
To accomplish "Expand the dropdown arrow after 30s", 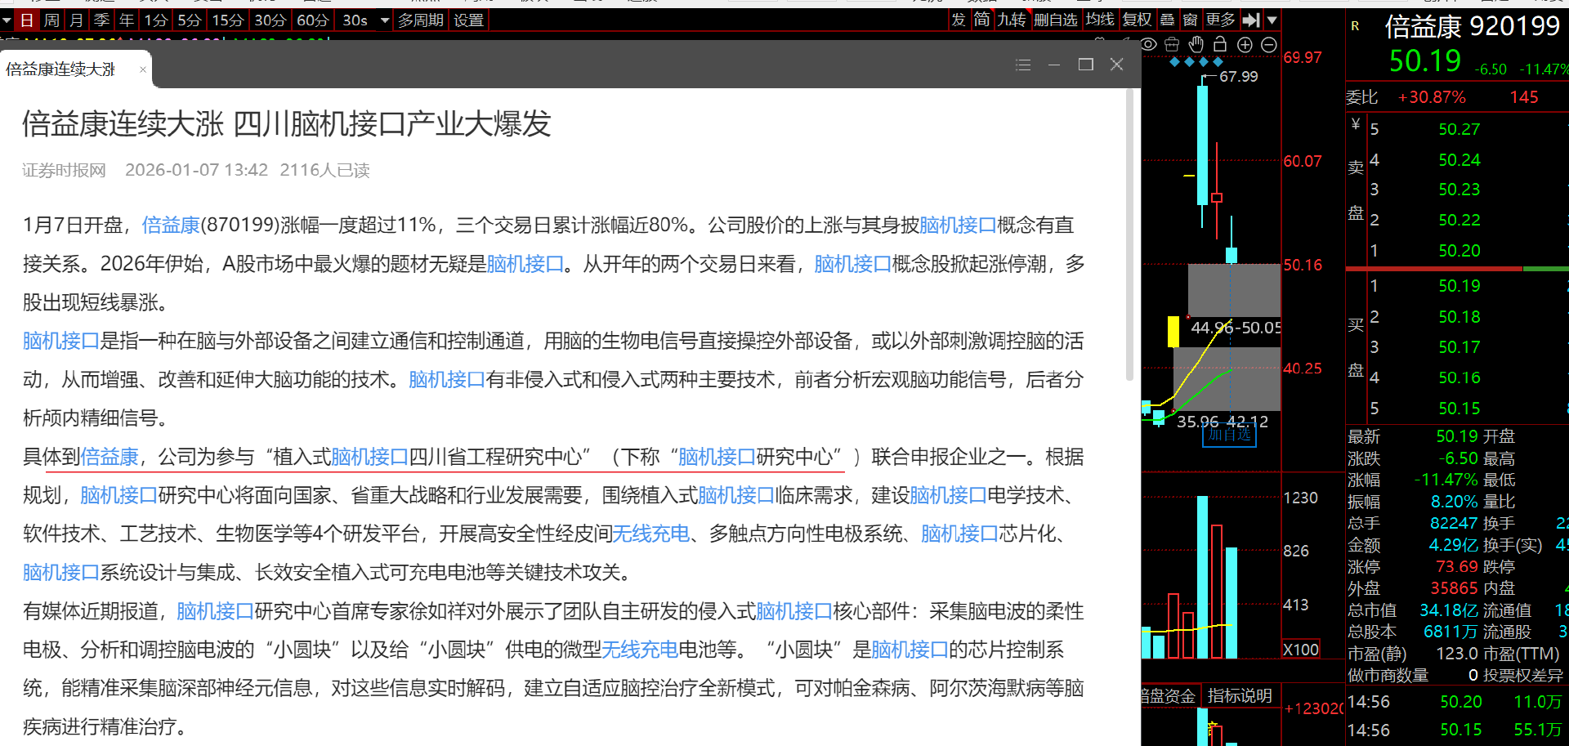I will tap(385, 20).
